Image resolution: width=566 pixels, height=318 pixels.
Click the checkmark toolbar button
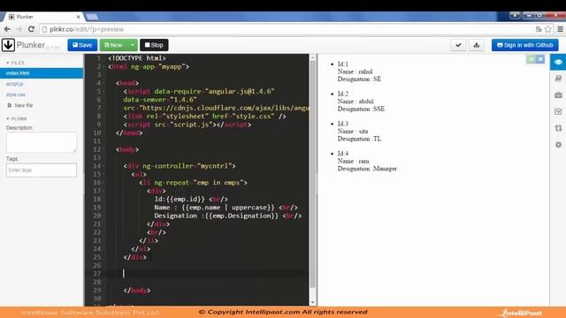click(x=458, y=45)
